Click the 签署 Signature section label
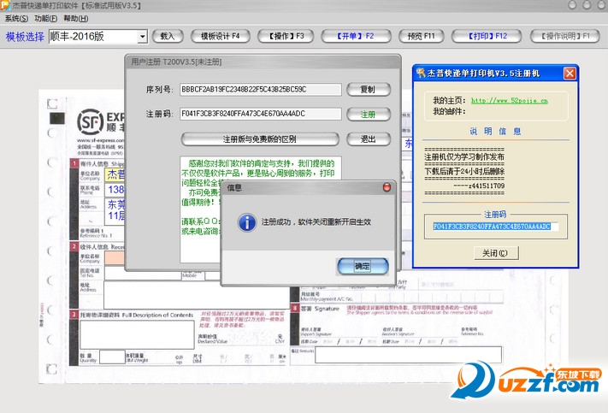Image resolution: width=608 pixels, height=413 pixels. click(320, 309)
